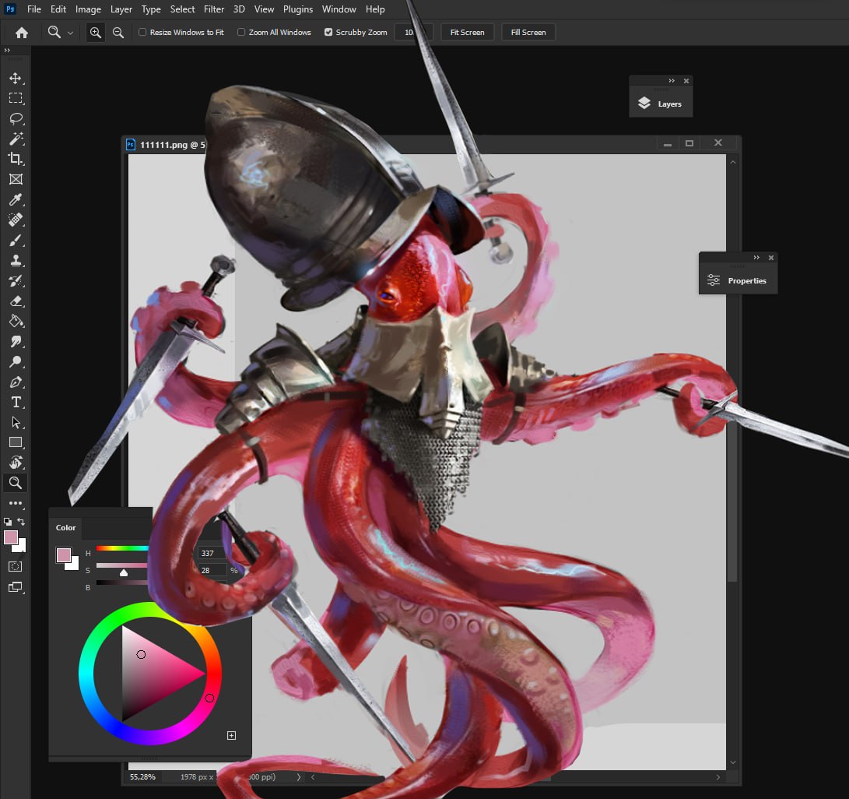The width and height of the screenshot is (849, 799).
Task: Reset default foreground and background colors
Action: (8, 522)
